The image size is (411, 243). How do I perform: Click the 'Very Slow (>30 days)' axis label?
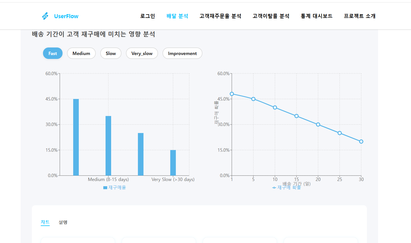click(173, 179)
